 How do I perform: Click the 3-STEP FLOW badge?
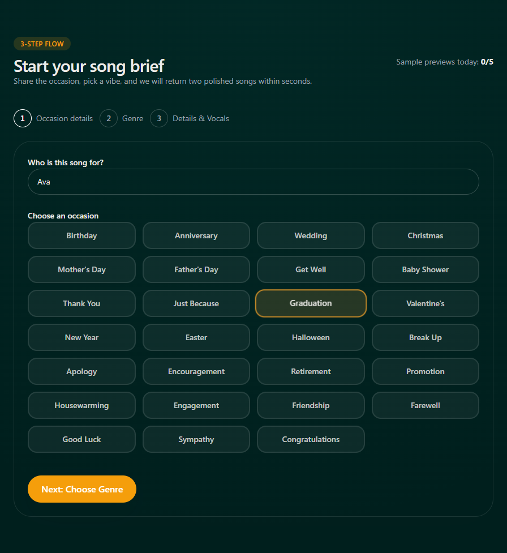coord(42,44)
